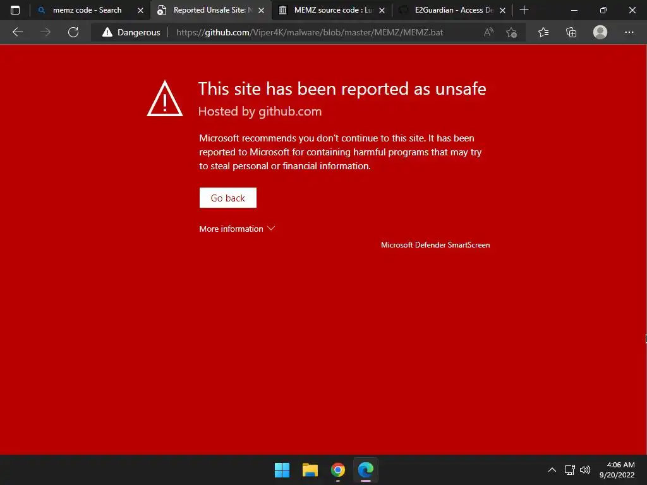647x485 pixels.
Task: Open the Settings and more ellipsis menu
Action: click(629, 32)
